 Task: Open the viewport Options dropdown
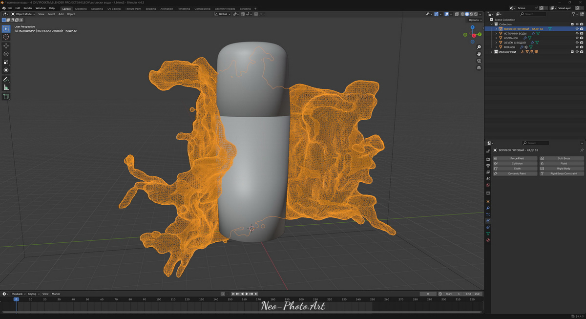tap(475, 20)
